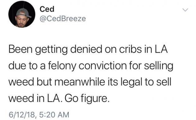Click the phrase "cribs in LA"
Screen dimensions: 196x120
[143, 49]
